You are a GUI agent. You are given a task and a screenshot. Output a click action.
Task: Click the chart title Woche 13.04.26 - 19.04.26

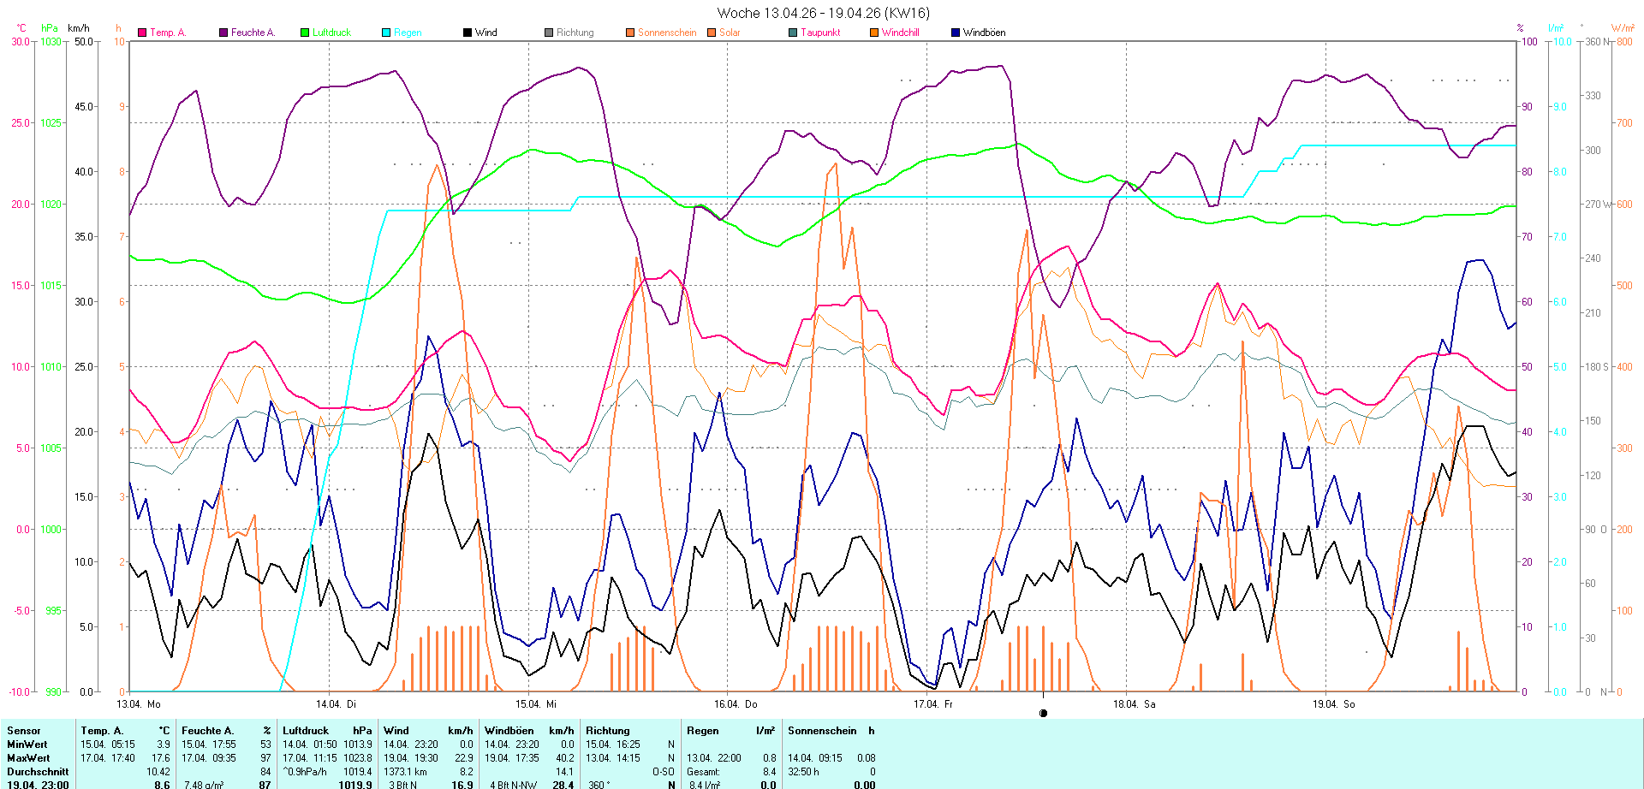click(822, 13)
